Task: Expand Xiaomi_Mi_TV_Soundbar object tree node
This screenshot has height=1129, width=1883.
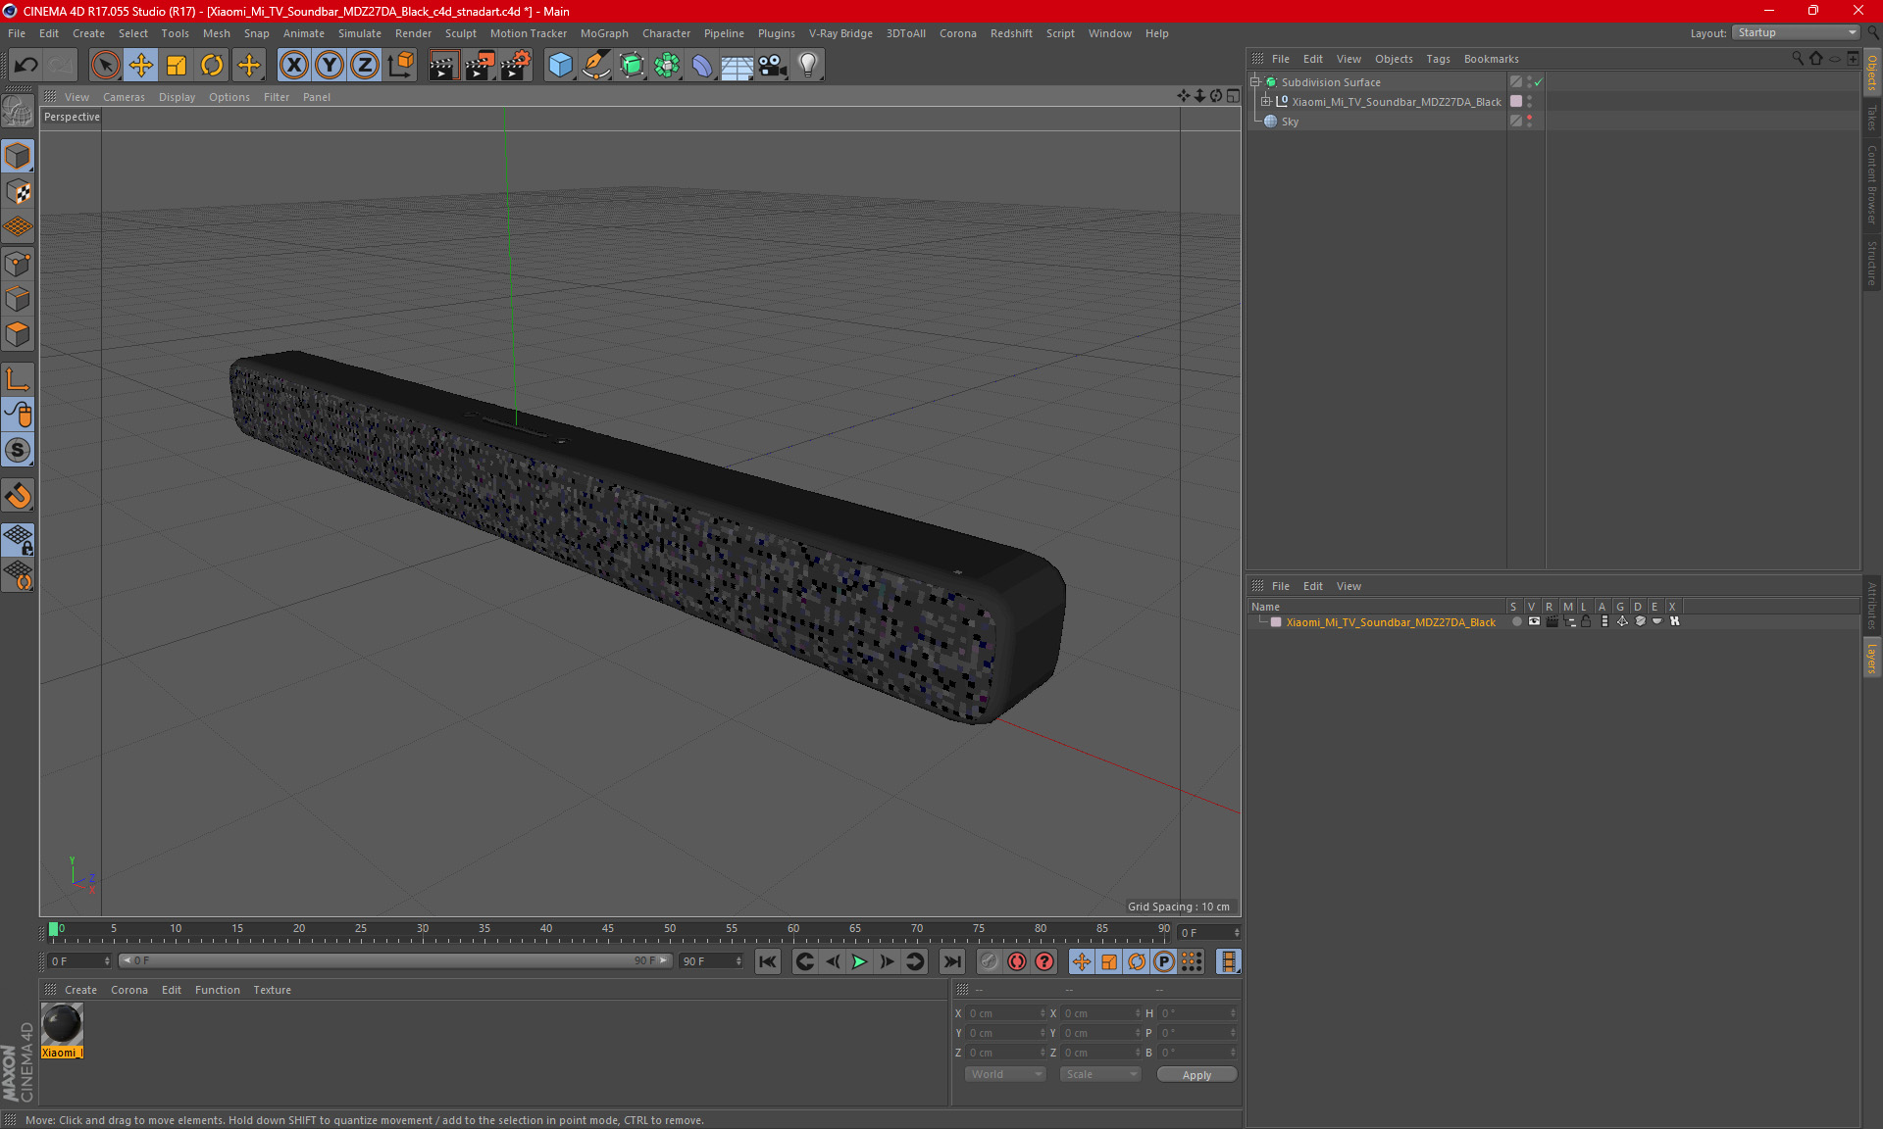Action: (1266, 102)
